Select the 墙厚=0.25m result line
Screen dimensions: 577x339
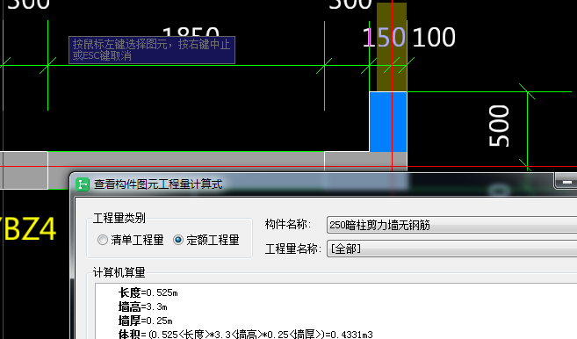point(146,321)
